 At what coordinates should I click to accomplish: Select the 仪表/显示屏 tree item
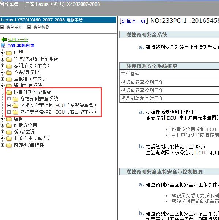tap(27, 72)
